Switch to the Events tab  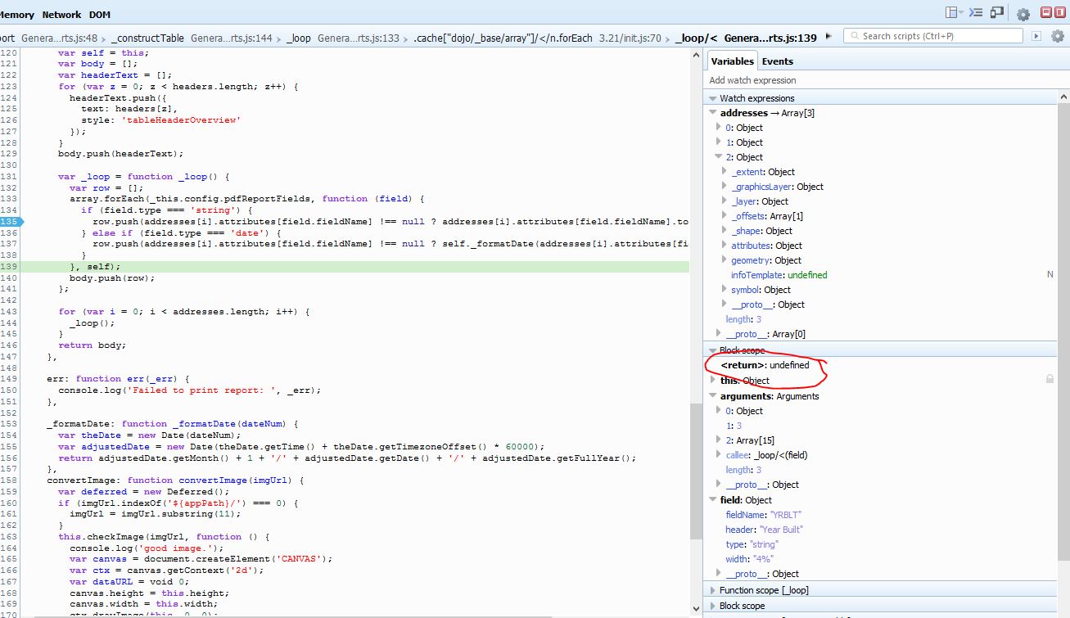tap(777, 61)
